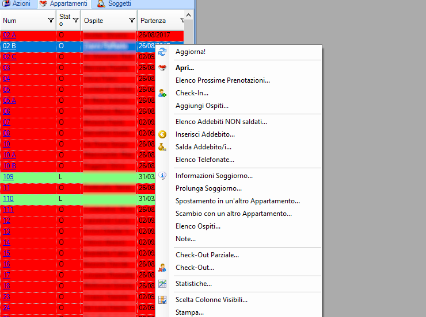Select Spostamento in un'altro Appartamento
The width and height of the screenshot is (426, 317).
237,201
